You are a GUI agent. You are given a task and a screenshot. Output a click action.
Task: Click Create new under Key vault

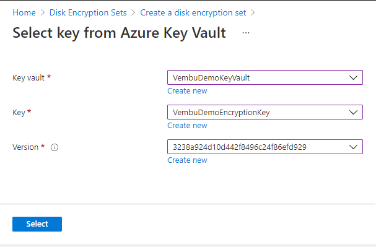(187, 91)
